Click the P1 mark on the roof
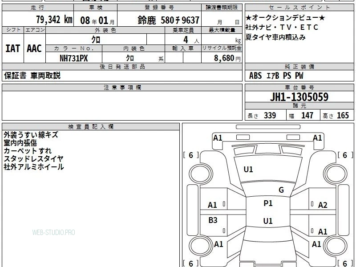The width and height of the screenshot is (356, 267). (x=268, y=203)
